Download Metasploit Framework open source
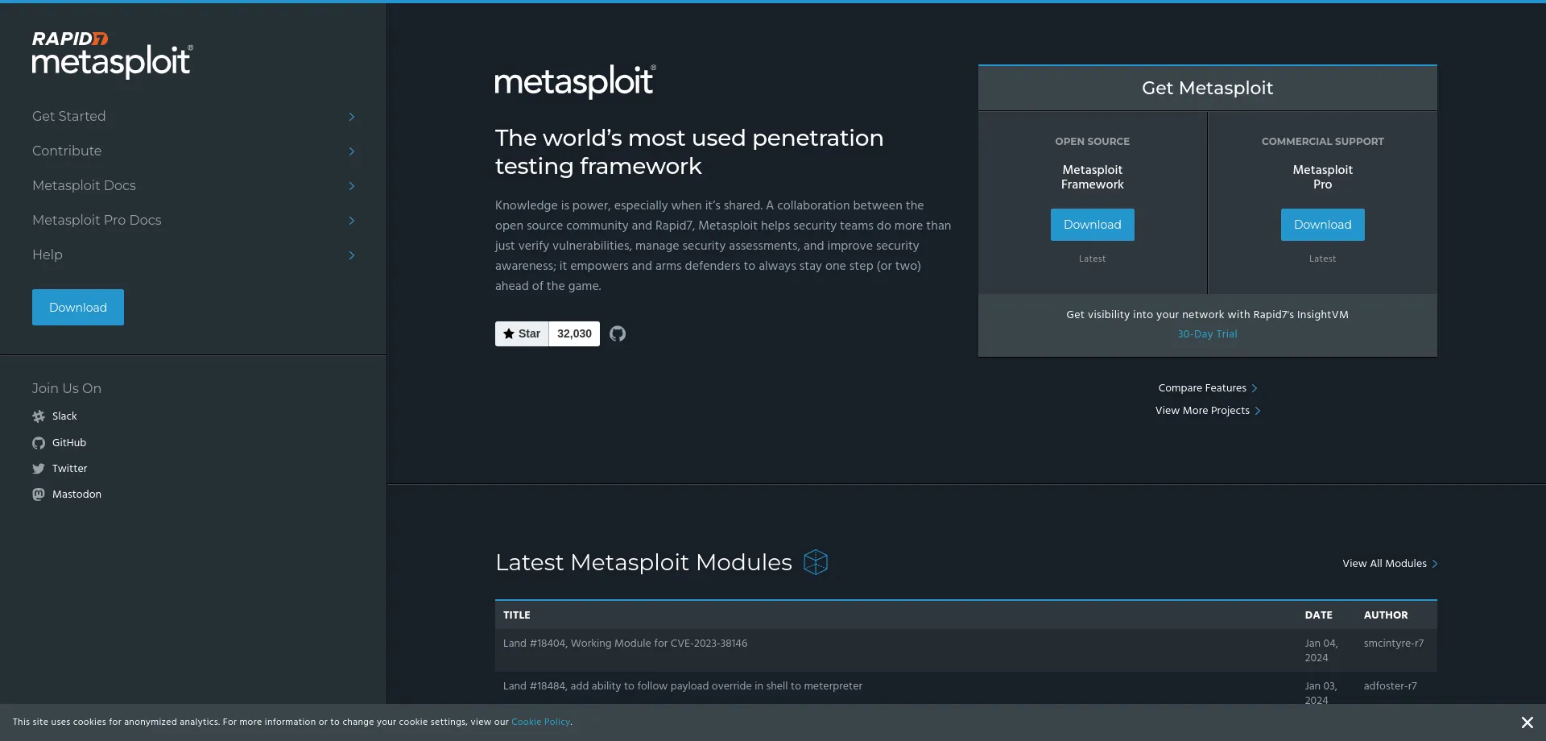Screen dimensions: 1546x741 pyautogui.click(x=1092, y=225)
